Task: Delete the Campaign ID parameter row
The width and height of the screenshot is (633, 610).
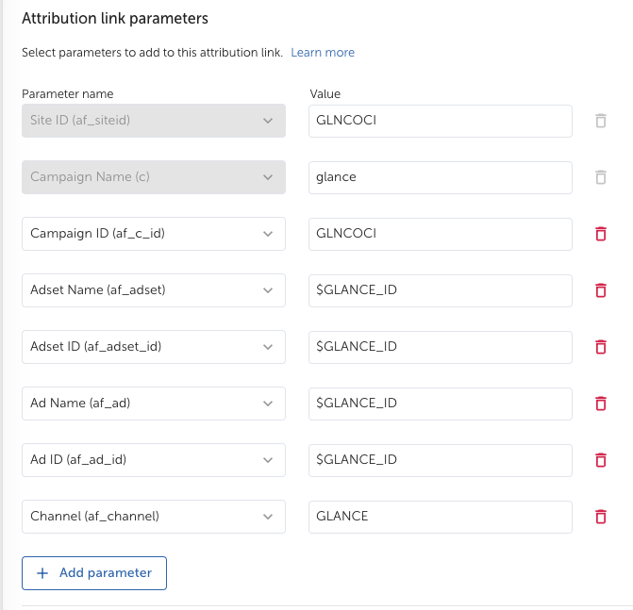Action: (601, 234)
